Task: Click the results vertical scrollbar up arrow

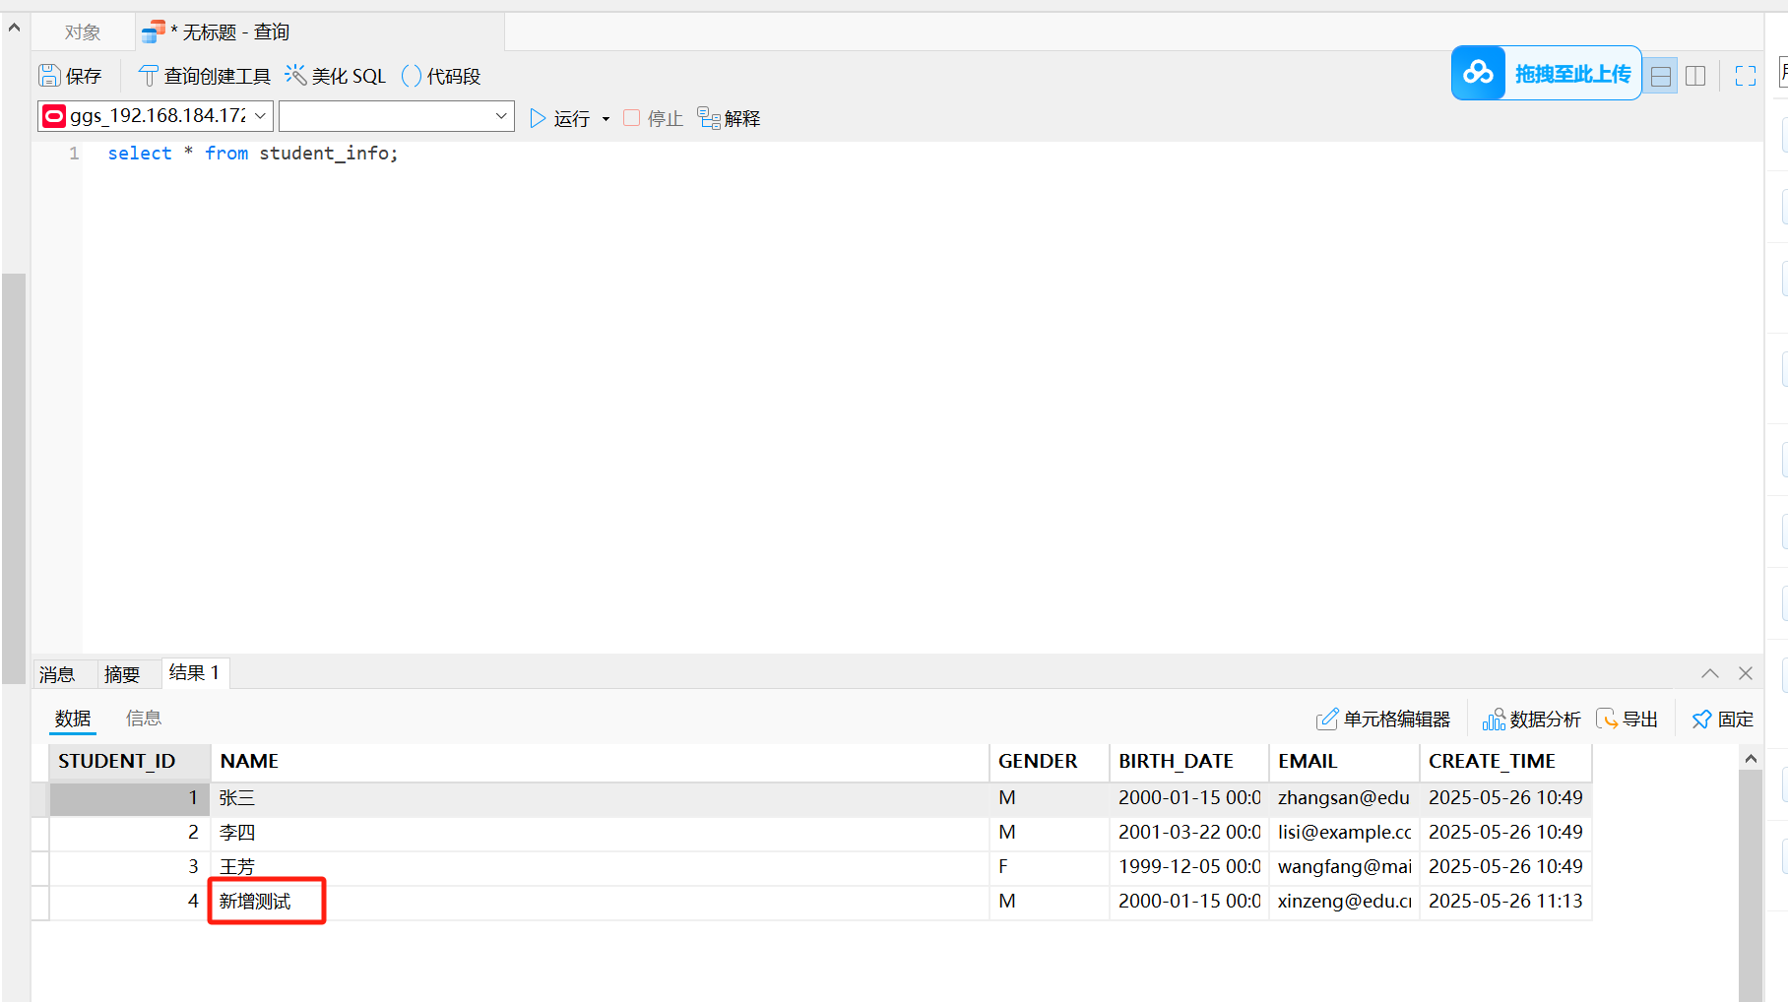Action: coord(1751,758)
